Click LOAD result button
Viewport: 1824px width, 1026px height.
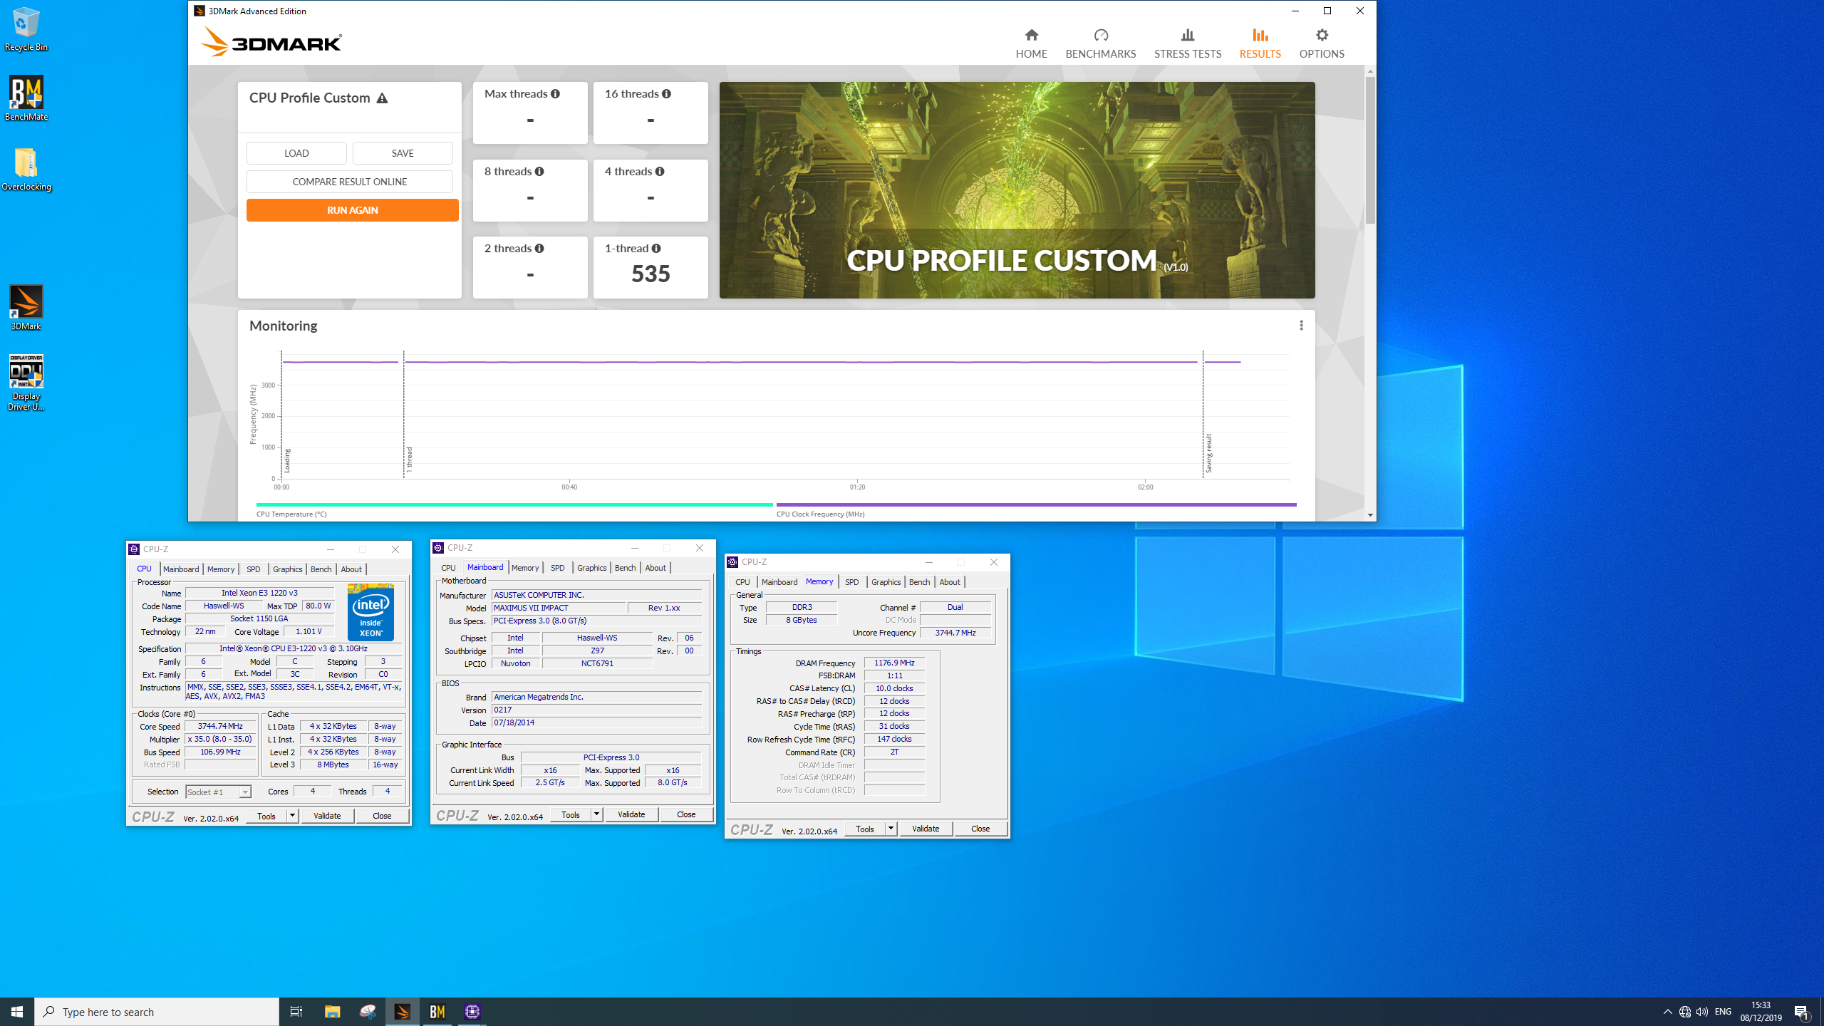tap(296, 153)
